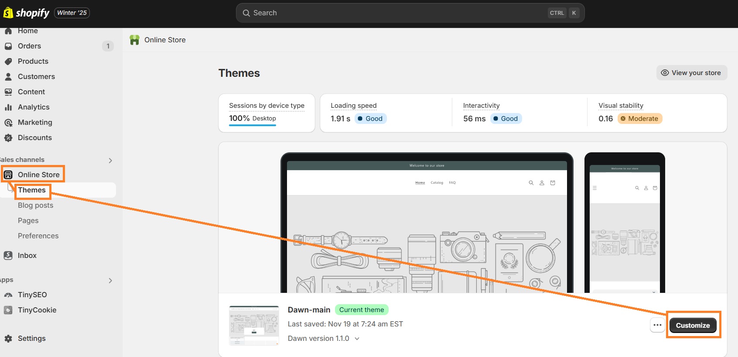
Task: Click the Online Store storefront icon
Action: tap(8, 175)
